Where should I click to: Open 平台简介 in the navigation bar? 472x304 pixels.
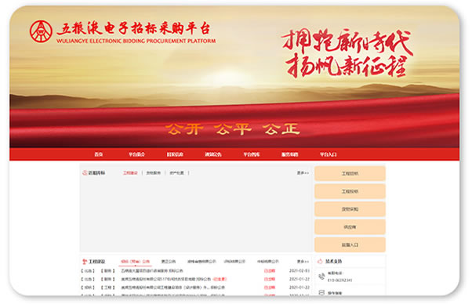[136, 154]
